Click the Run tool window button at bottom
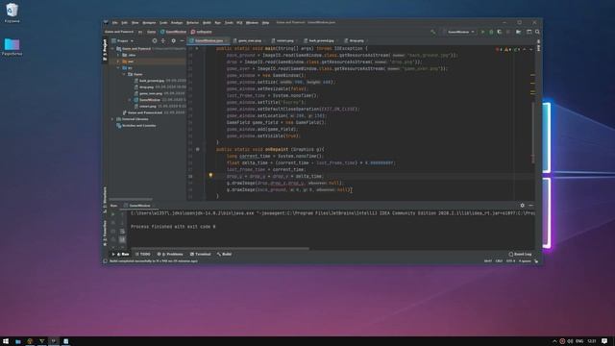 [x=121, y=254]
